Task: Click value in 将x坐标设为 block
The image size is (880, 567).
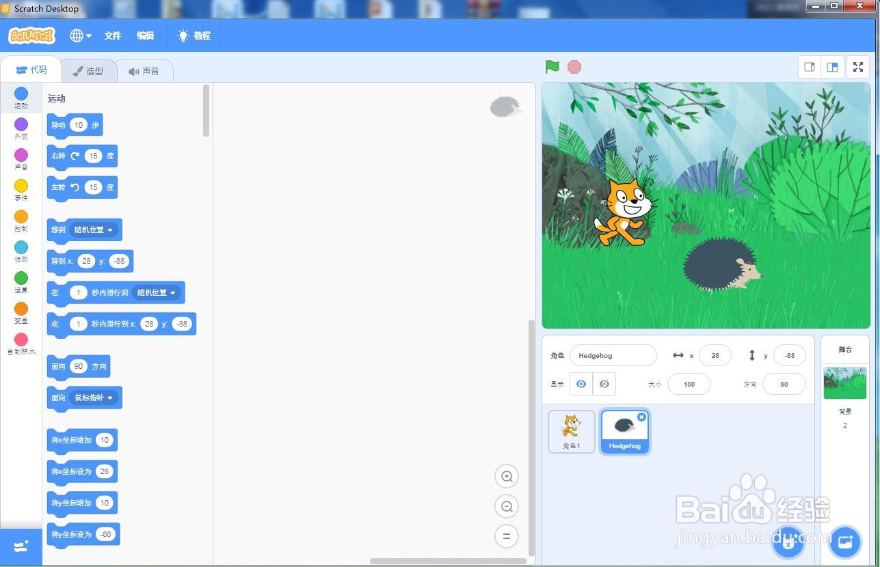Action: [x=105, y=471]
